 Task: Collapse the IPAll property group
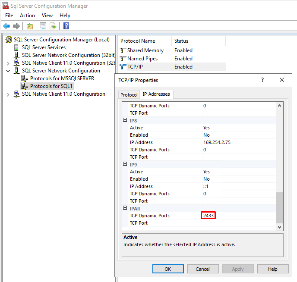(125, 209)
